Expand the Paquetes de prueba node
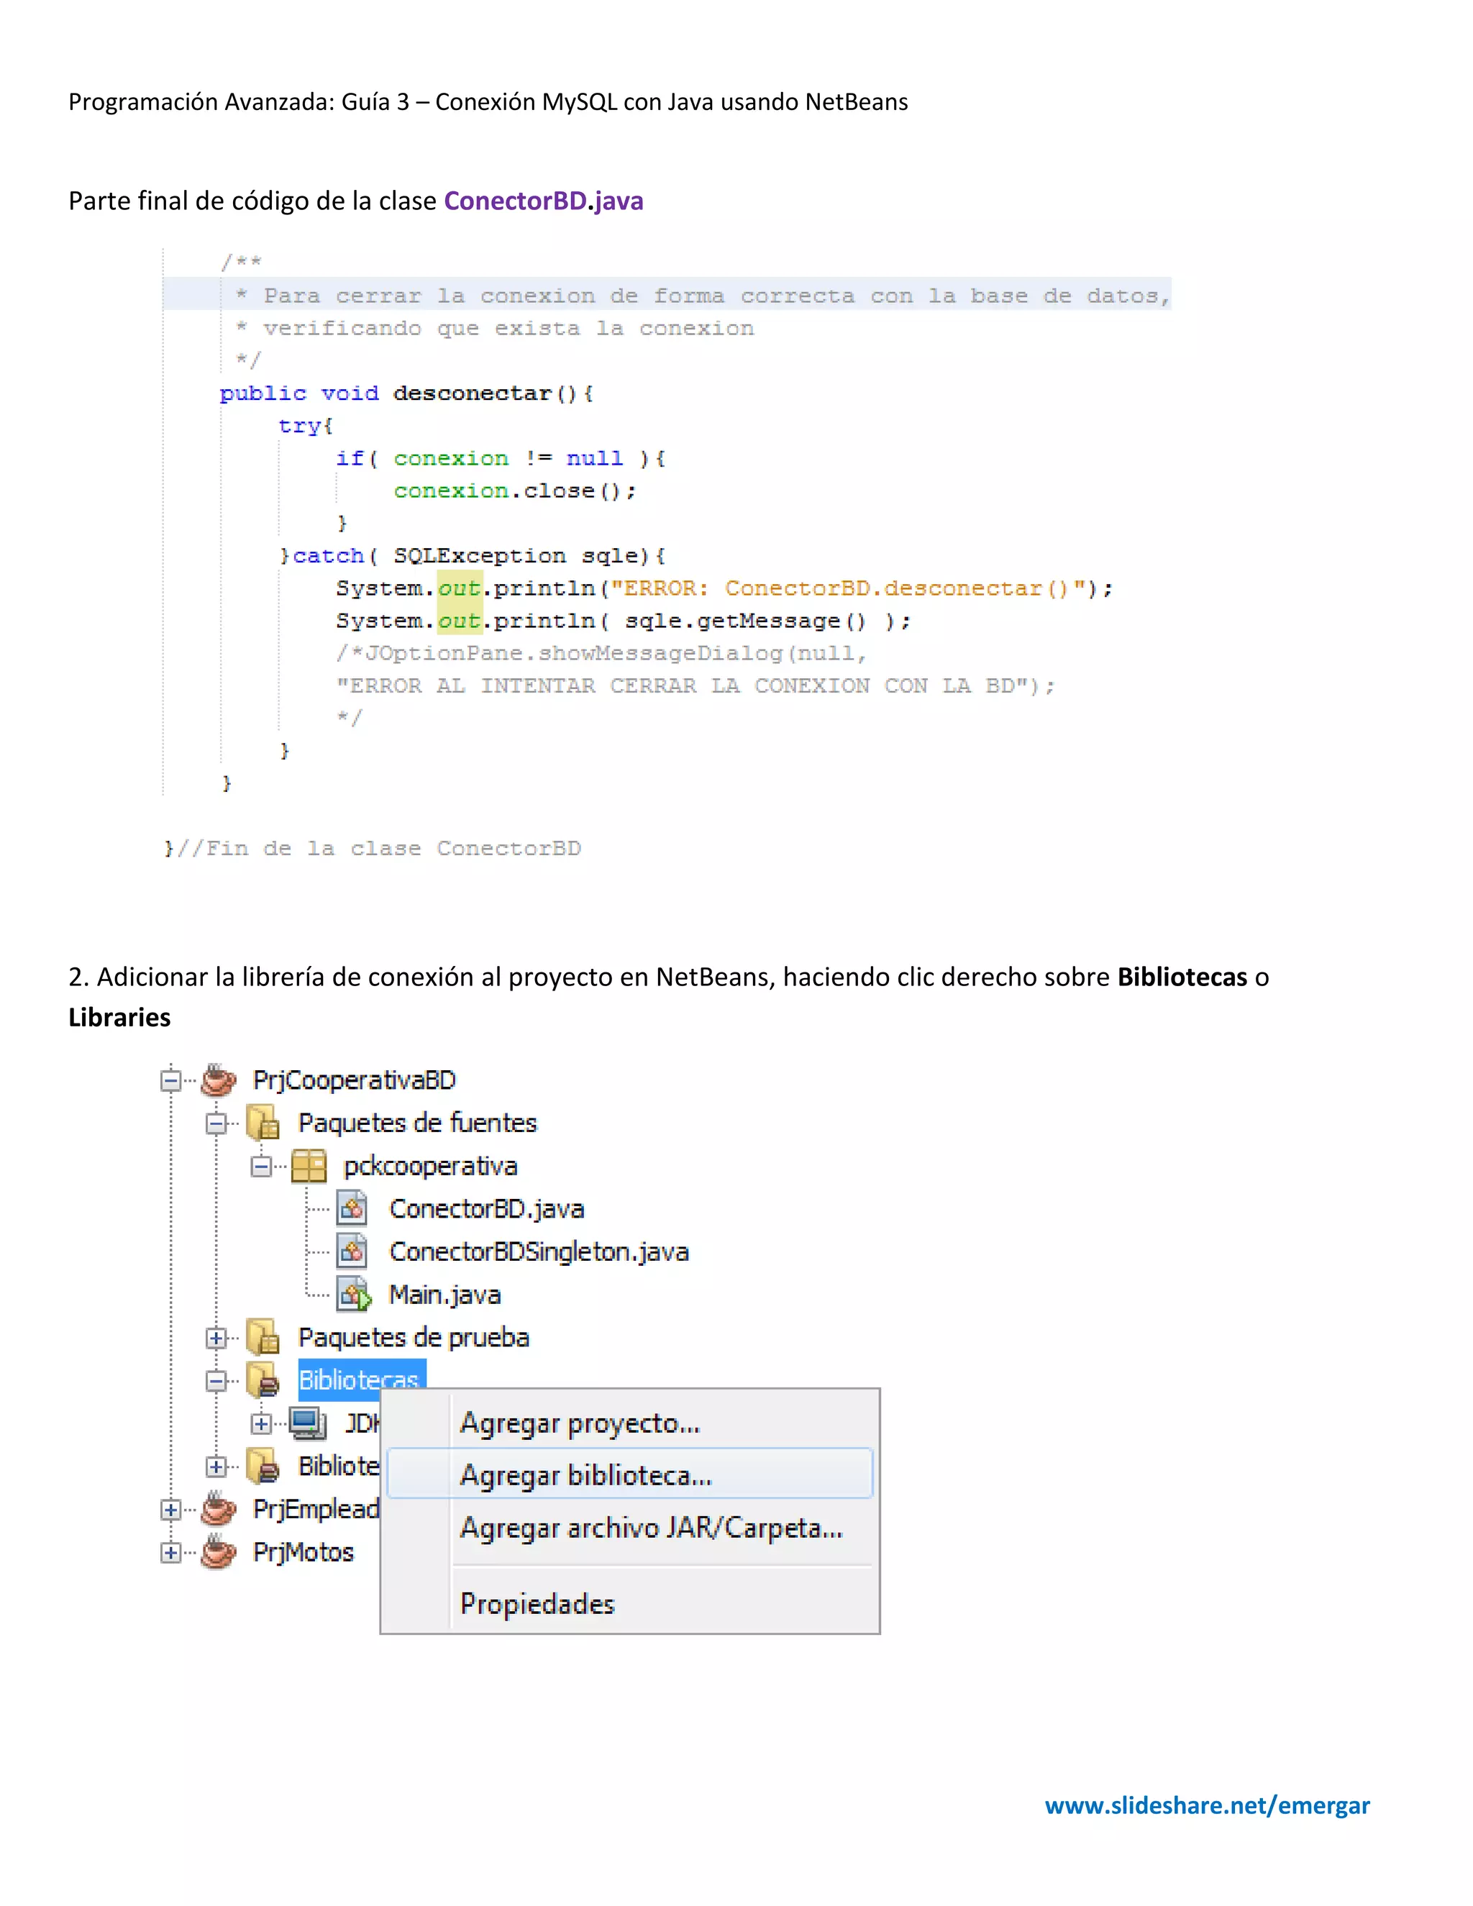Screen dimensions: 1473x1906 (216, 1338)
